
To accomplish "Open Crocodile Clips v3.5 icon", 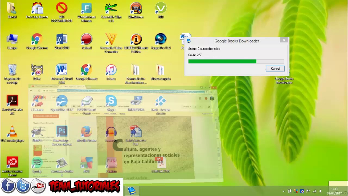I will coord(111,12).
